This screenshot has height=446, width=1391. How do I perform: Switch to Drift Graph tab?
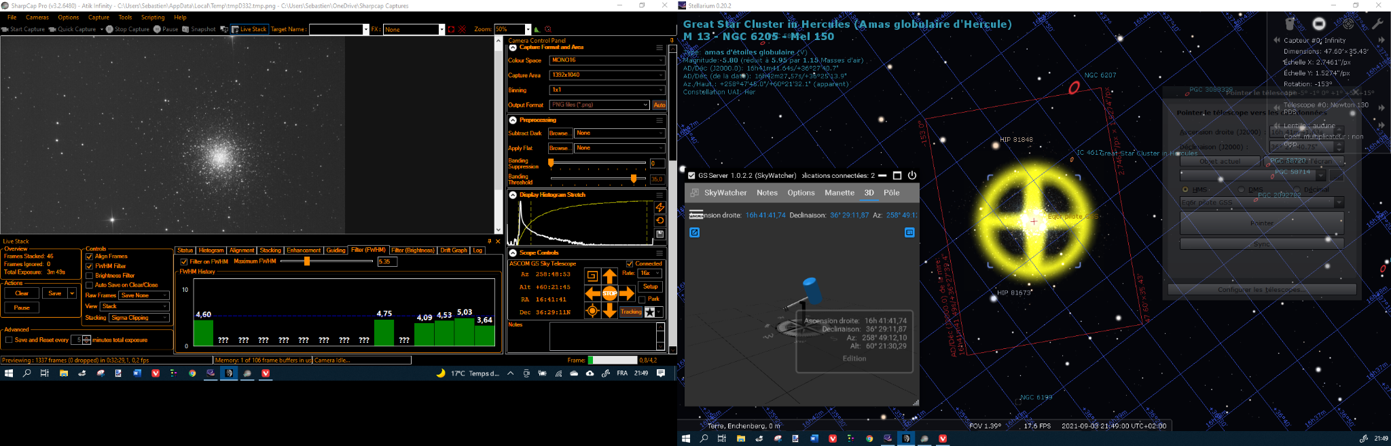tap(454, 250)
